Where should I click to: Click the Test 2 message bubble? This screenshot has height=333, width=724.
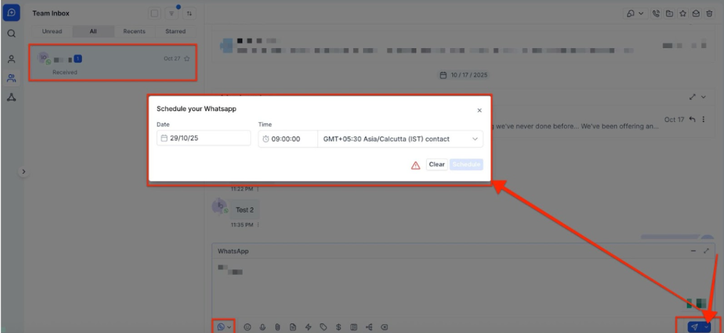coord(245,210)
